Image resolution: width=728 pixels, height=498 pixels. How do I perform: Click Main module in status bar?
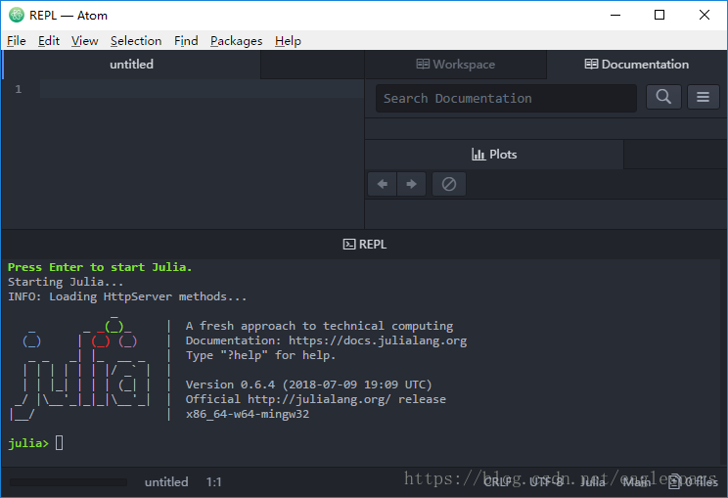coord(637,482)
